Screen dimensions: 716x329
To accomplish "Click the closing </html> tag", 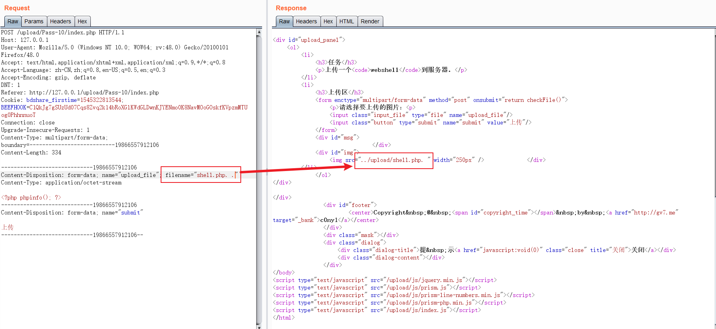I will click(x=284, y=318).
